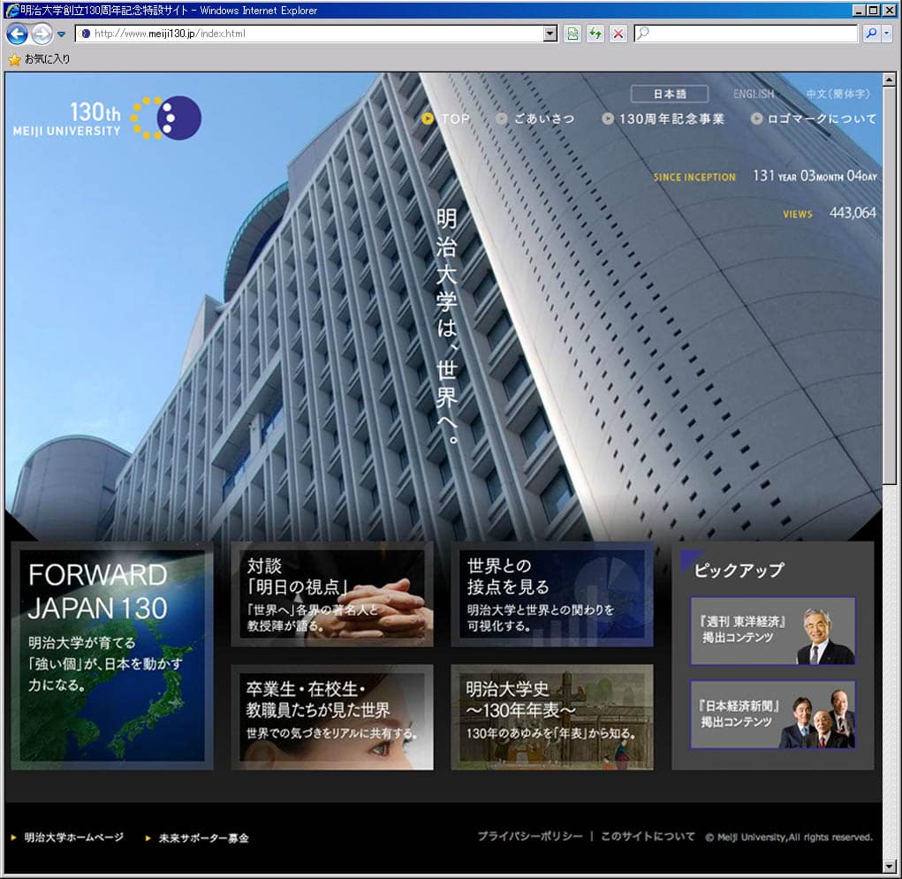The image size is (902, 879).
Task: Open the FORWARD JAPAN 130 banner
Action: pos(112,655)
